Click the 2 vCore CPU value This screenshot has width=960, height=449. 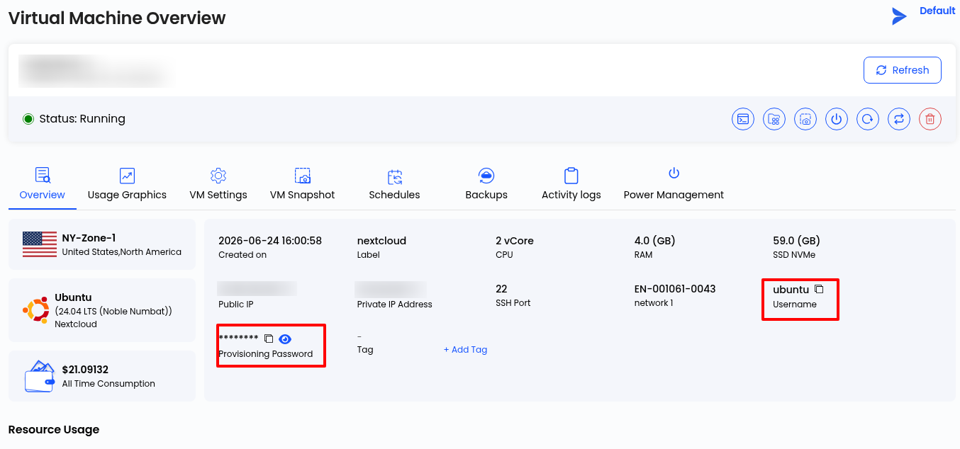click(515, 241)
